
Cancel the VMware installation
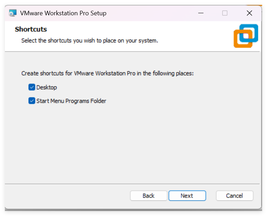point(234,196)
